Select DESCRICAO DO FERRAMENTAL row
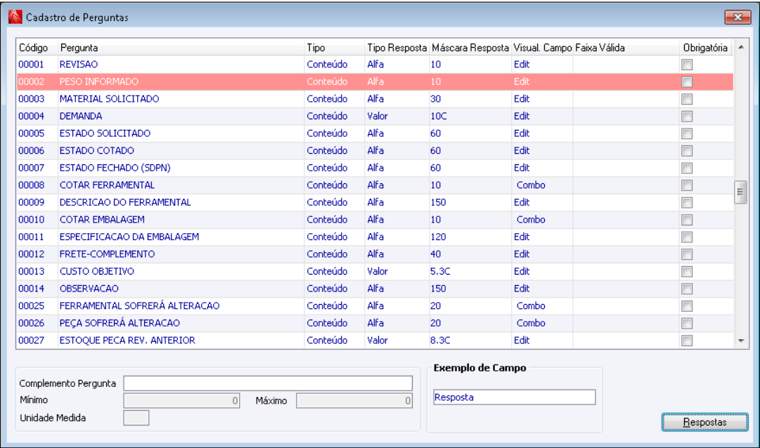 375,202
